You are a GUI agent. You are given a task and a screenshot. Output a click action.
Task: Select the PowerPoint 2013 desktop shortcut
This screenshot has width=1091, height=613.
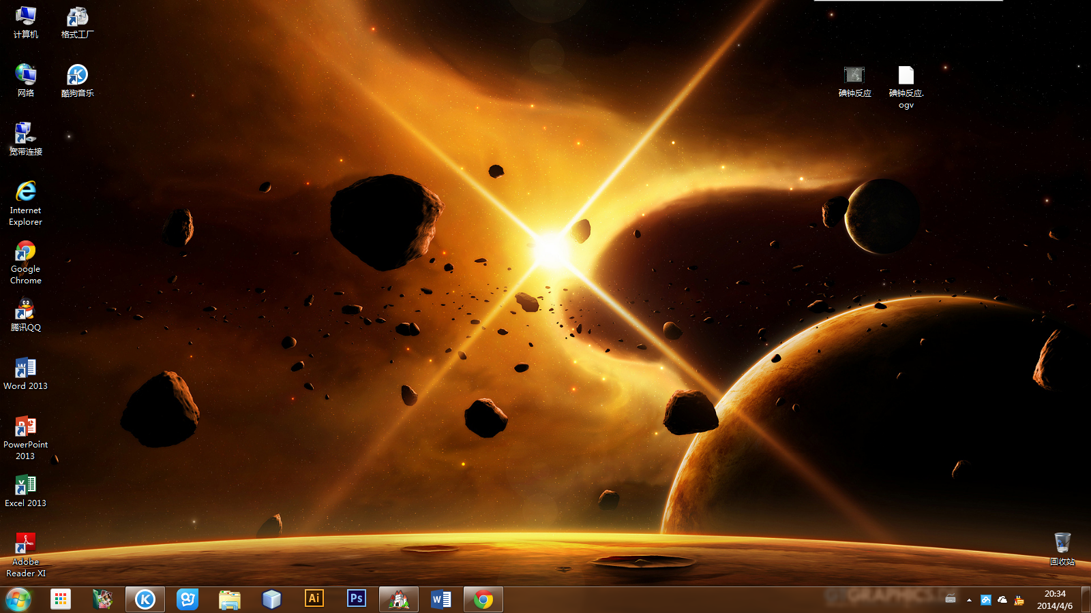(26, 438)
